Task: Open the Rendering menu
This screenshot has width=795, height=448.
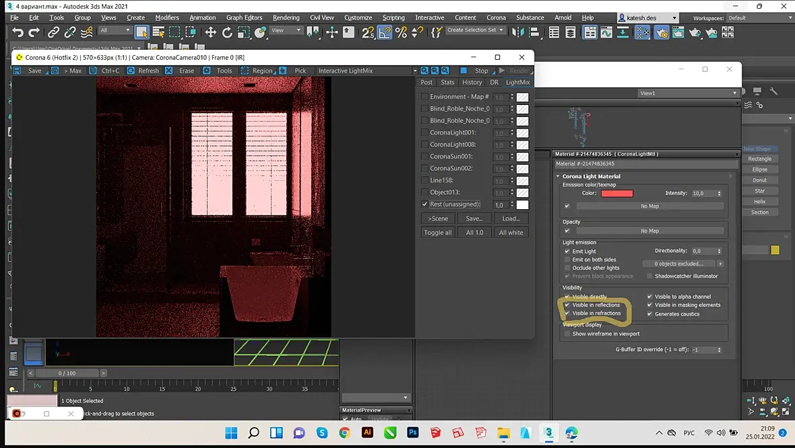Action: 286,17
